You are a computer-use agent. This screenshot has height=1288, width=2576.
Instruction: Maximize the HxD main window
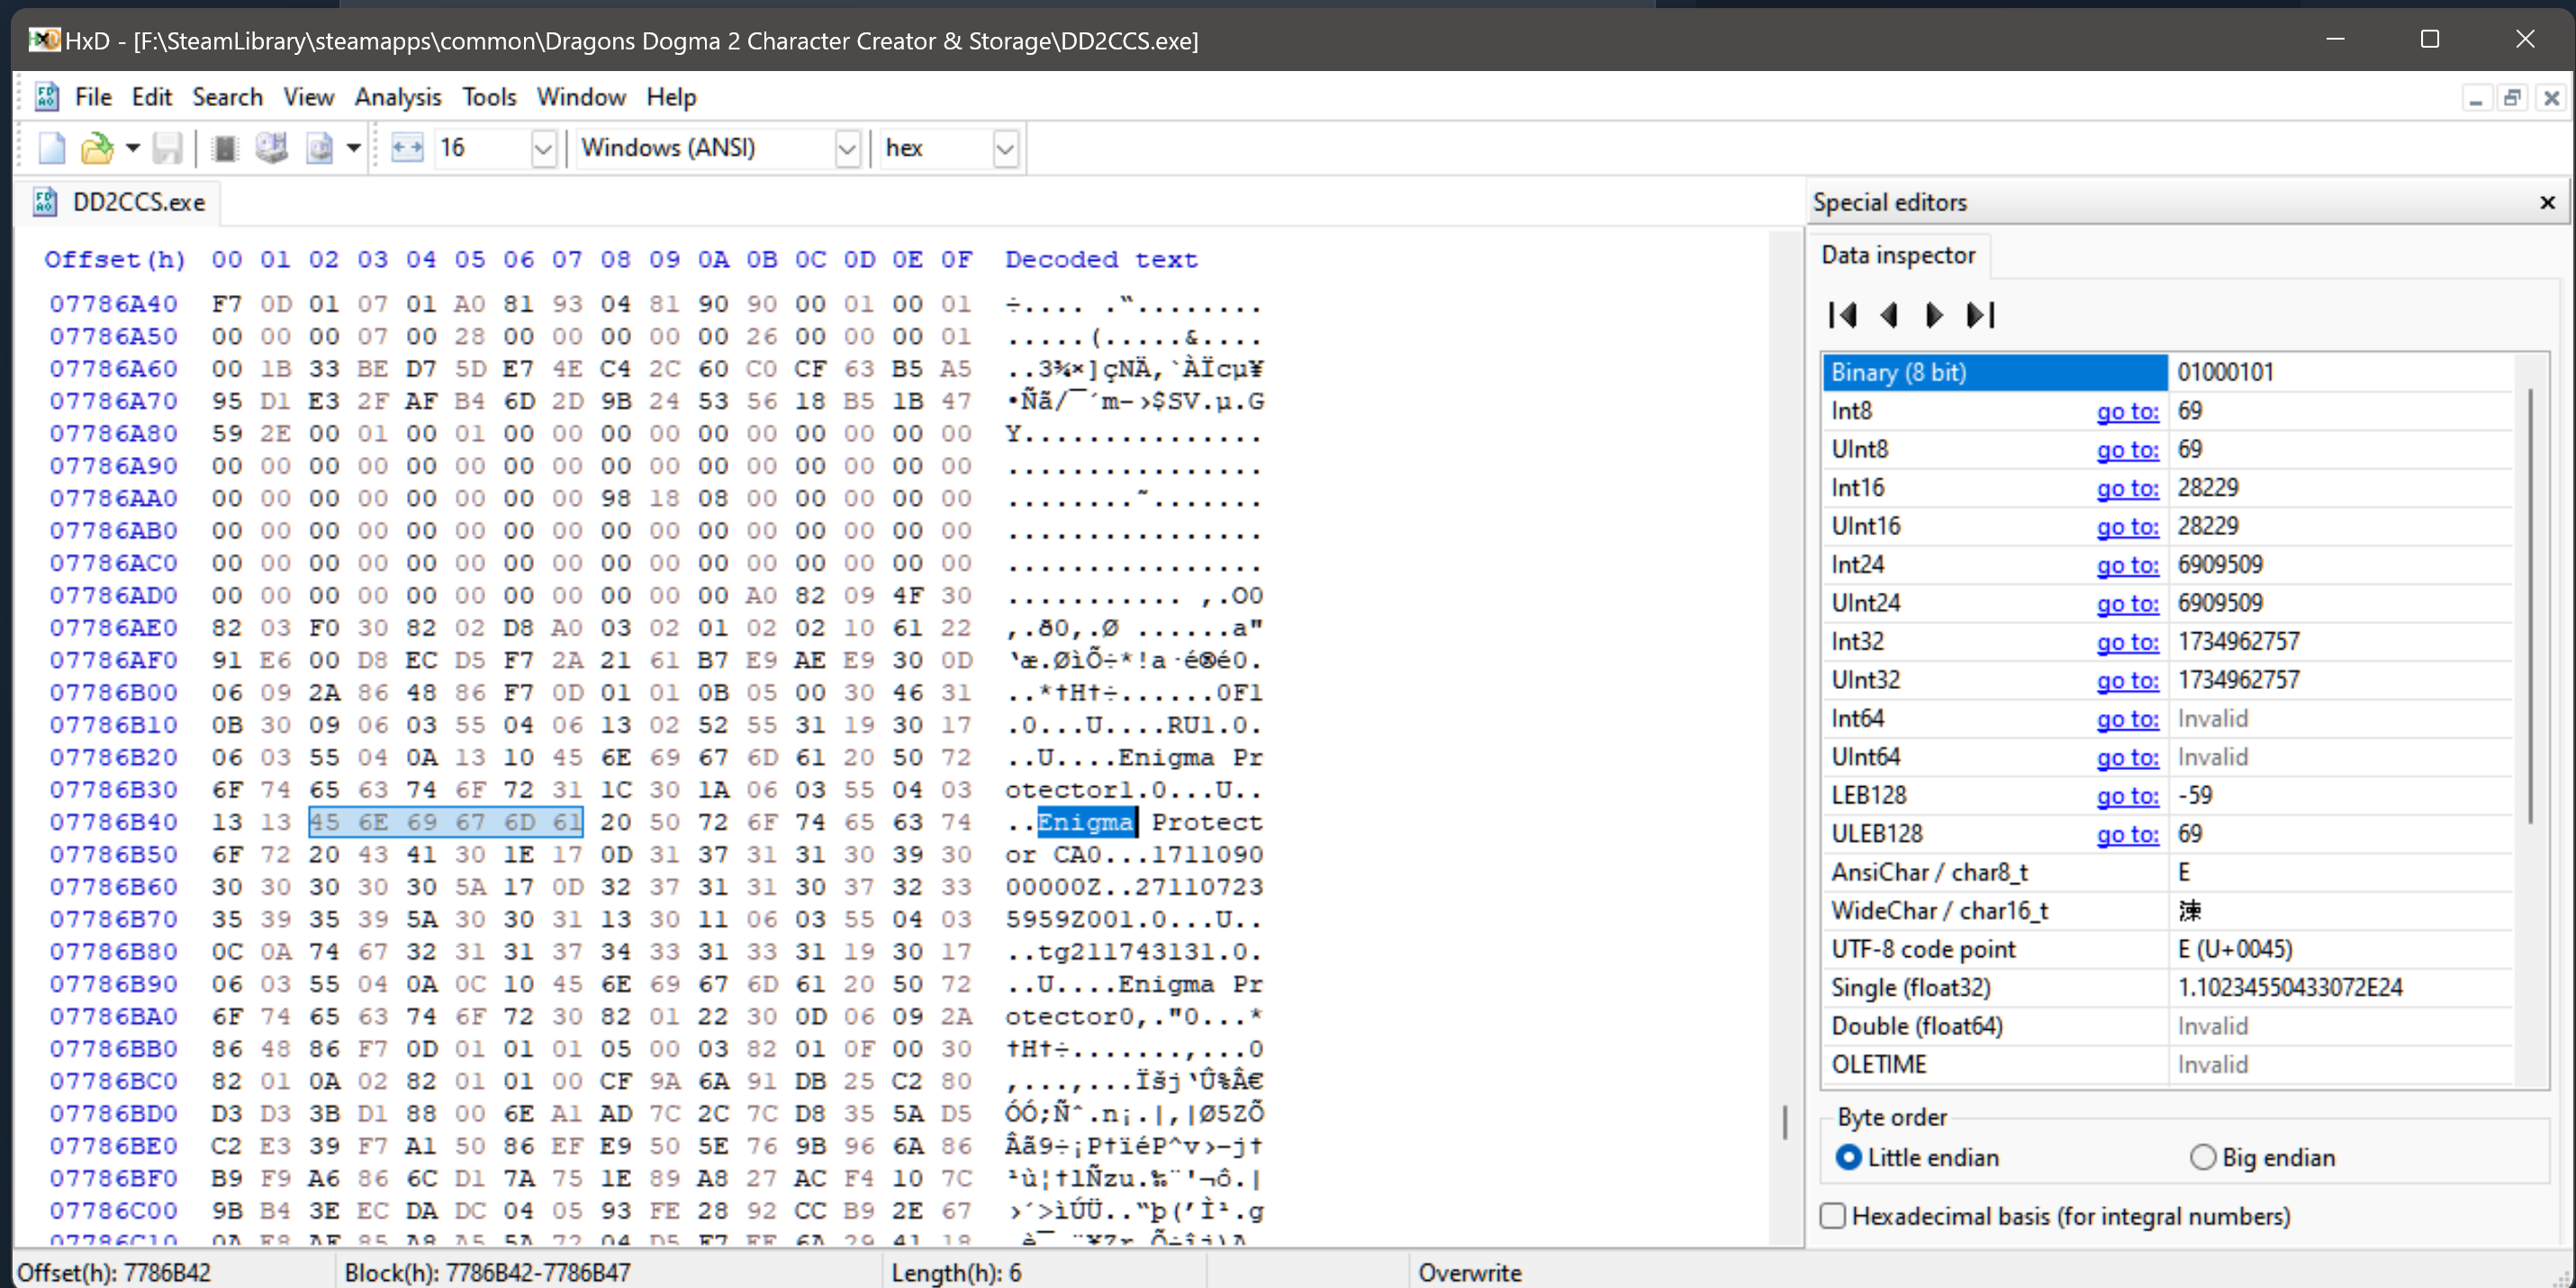click(x=2430, y=39)
